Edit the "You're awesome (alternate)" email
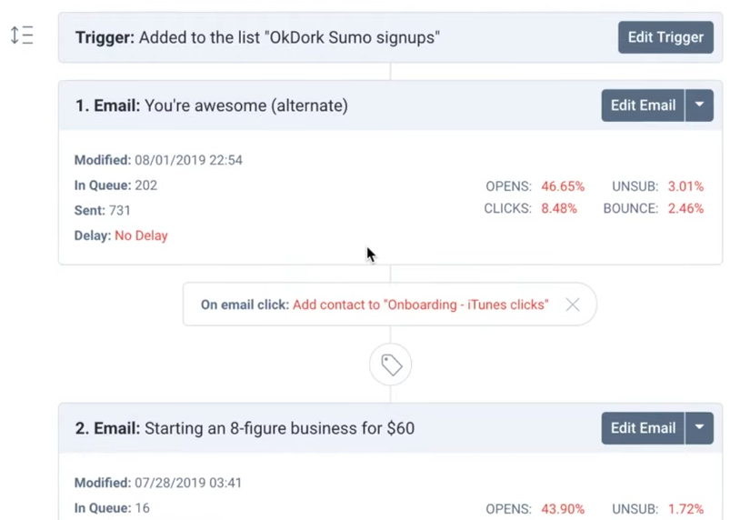Image resolution: width=740 pixels, height=520 pixels. click(643, 105)
